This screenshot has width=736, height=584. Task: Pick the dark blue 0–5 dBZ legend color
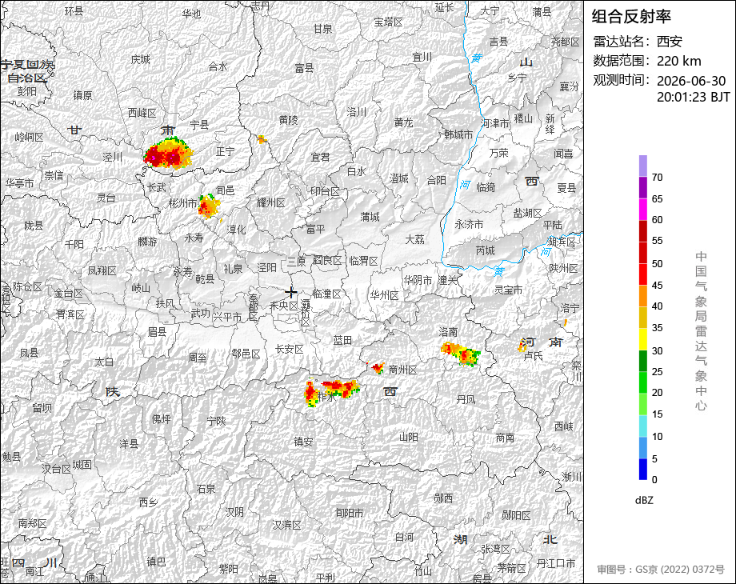click(643, 469)
